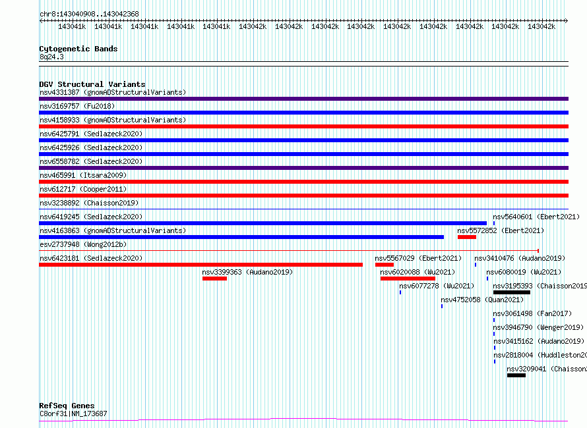The height and width of the screenshot is (428, 587).
Task: Open the nsv6077278 (Wu2021) variant label
Action: (x=436, y=286)
